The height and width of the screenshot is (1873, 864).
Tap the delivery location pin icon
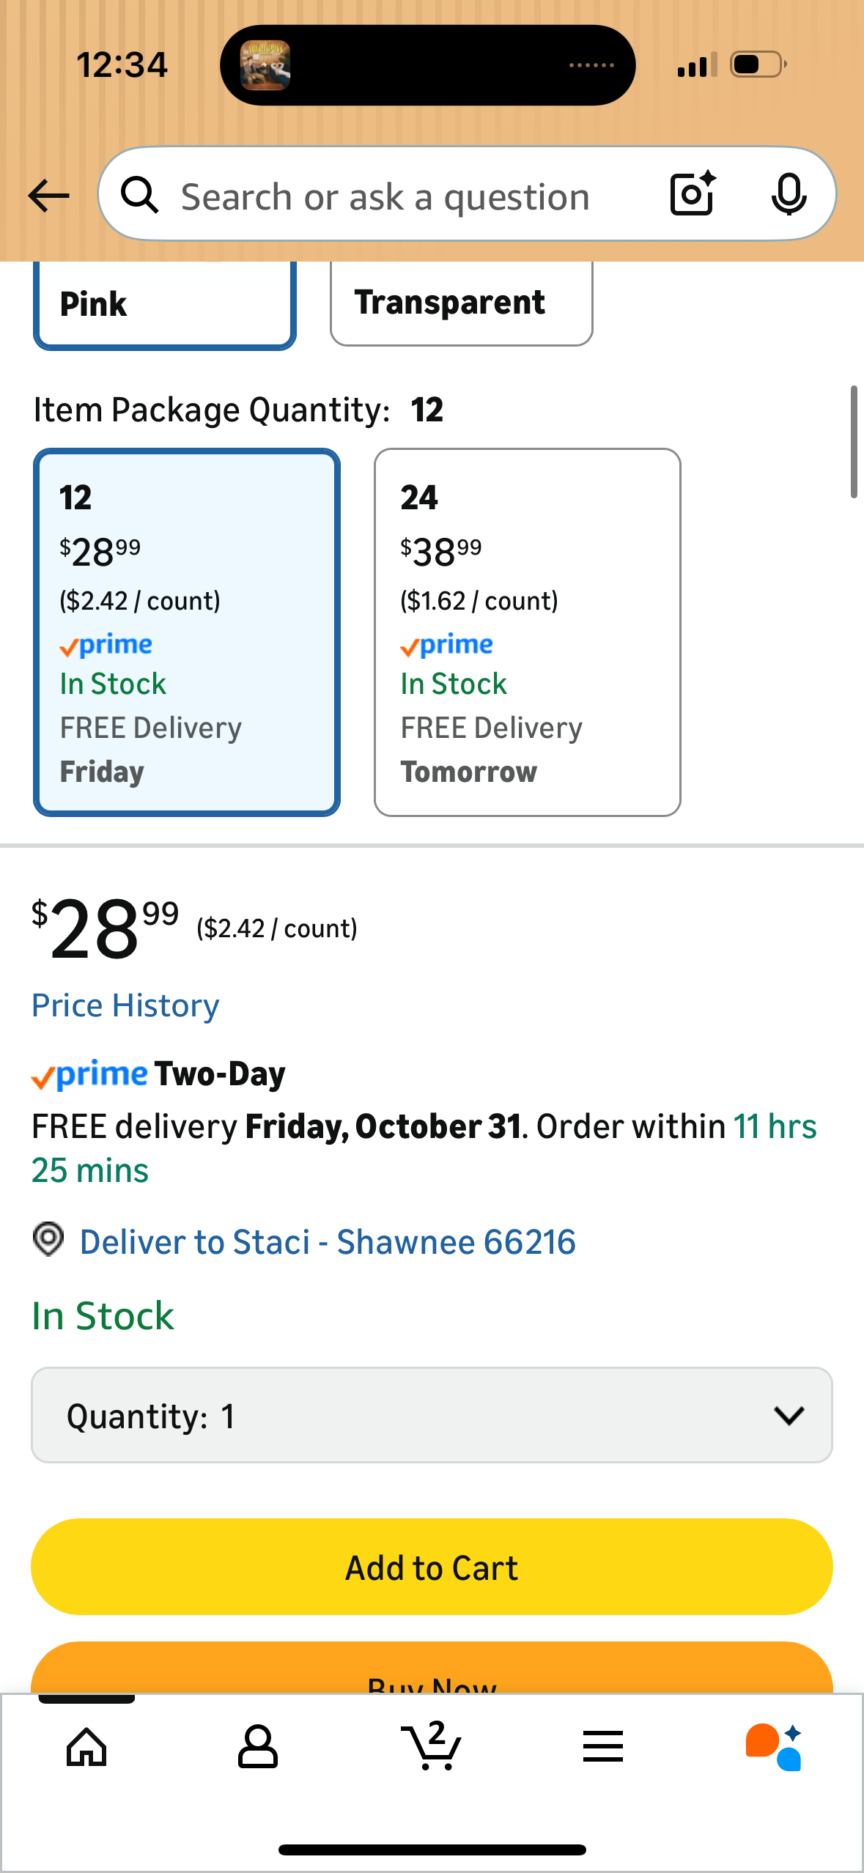click(48, 1240)
